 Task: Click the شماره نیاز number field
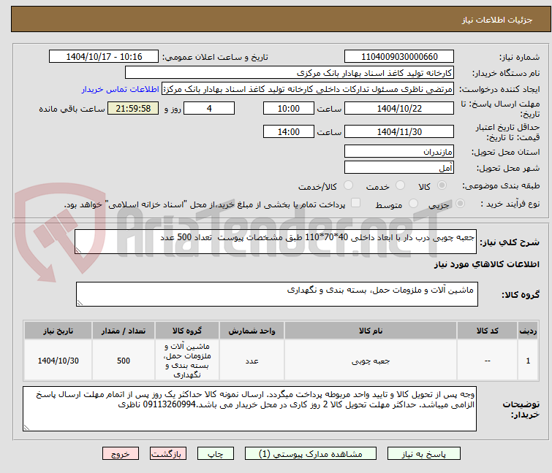[x=399, y=57]
